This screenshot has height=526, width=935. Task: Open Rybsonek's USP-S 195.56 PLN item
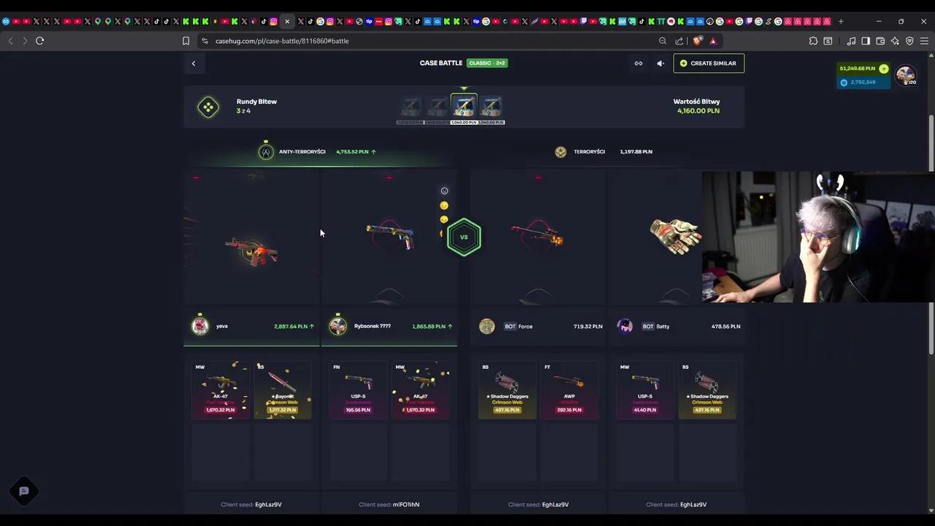coord(358,389)
